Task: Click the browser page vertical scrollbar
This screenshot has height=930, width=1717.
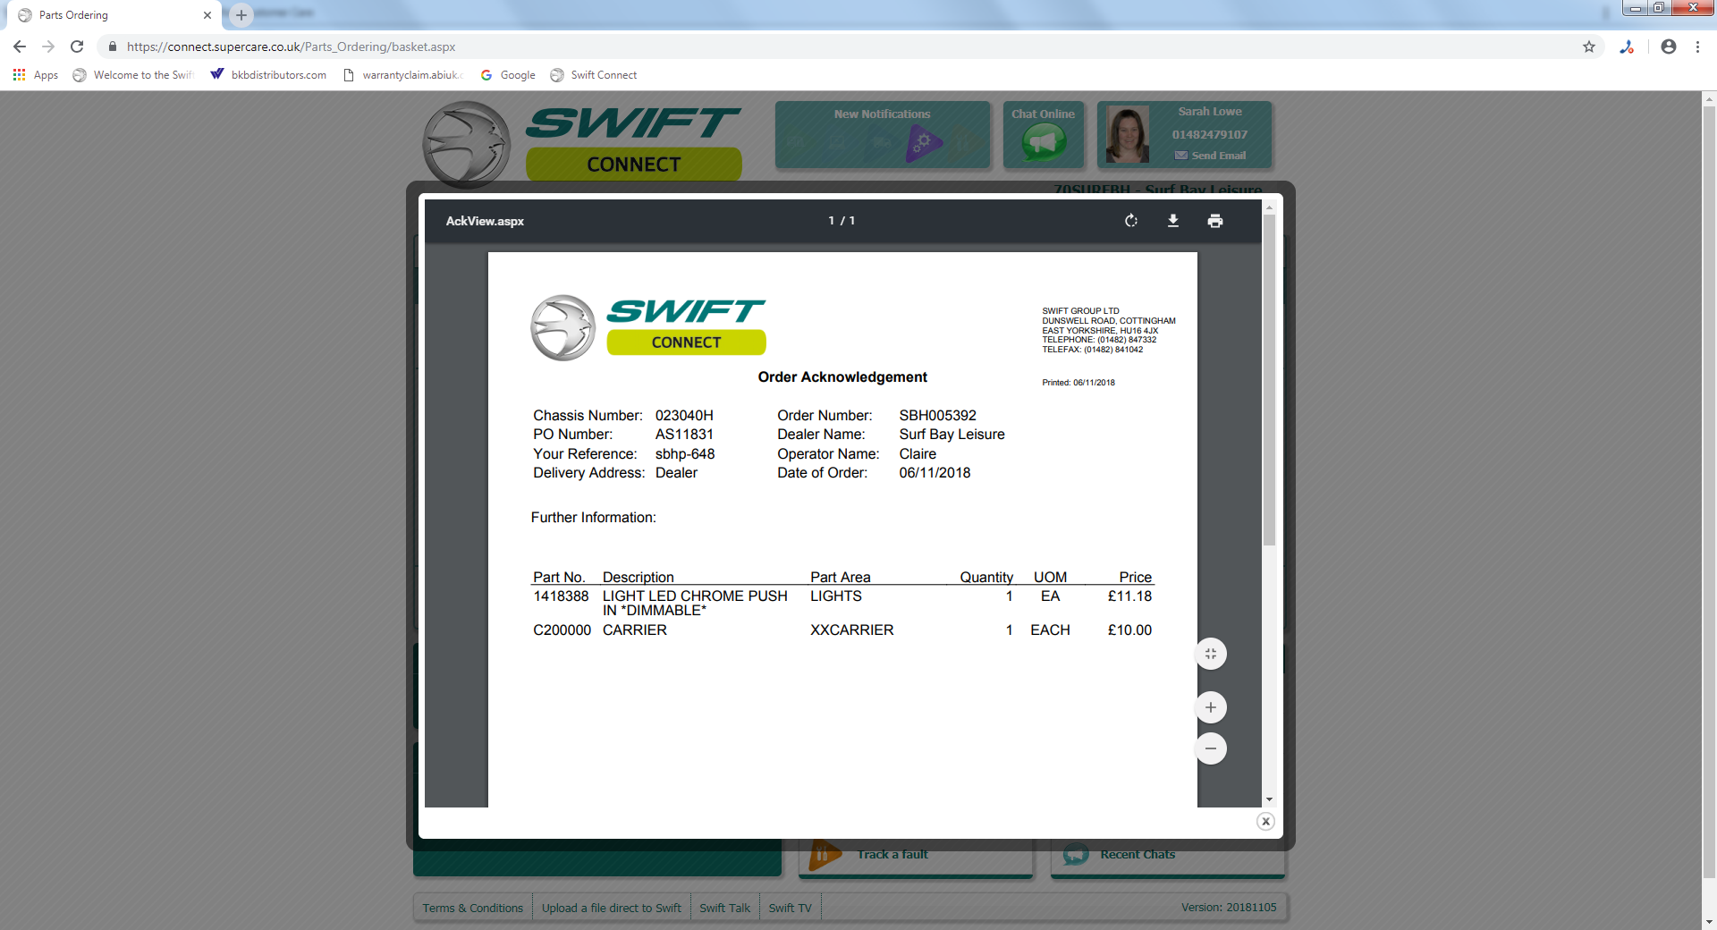Action: [x=1709, y=492]
